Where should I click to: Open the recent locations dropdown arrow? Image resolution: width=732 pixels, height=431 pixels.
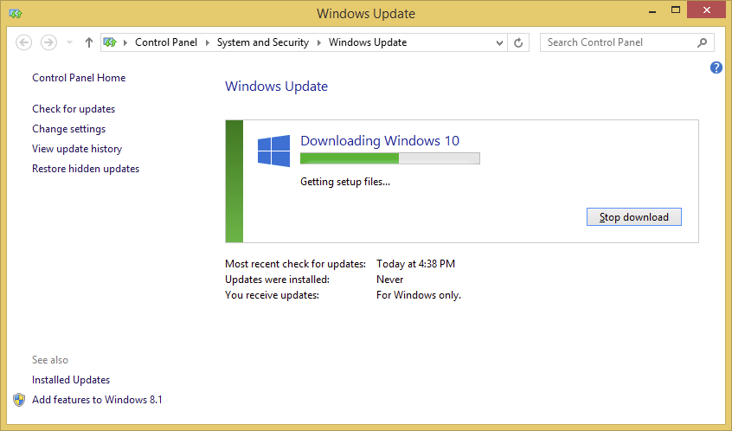[x=69, y=42]
